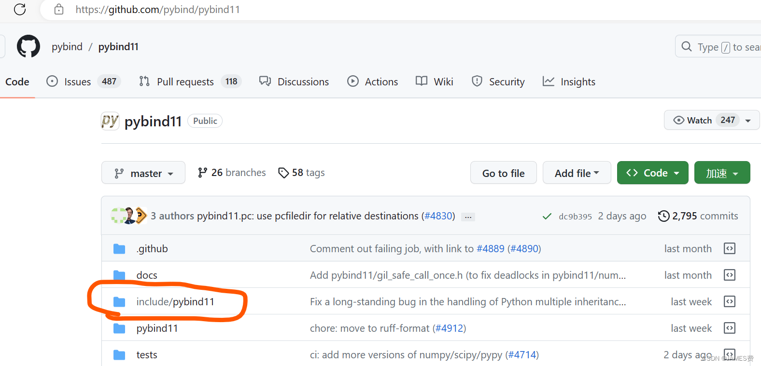
Task: Click the '2 days ago' commit timestamp
Action: click(x=622, y=216)
